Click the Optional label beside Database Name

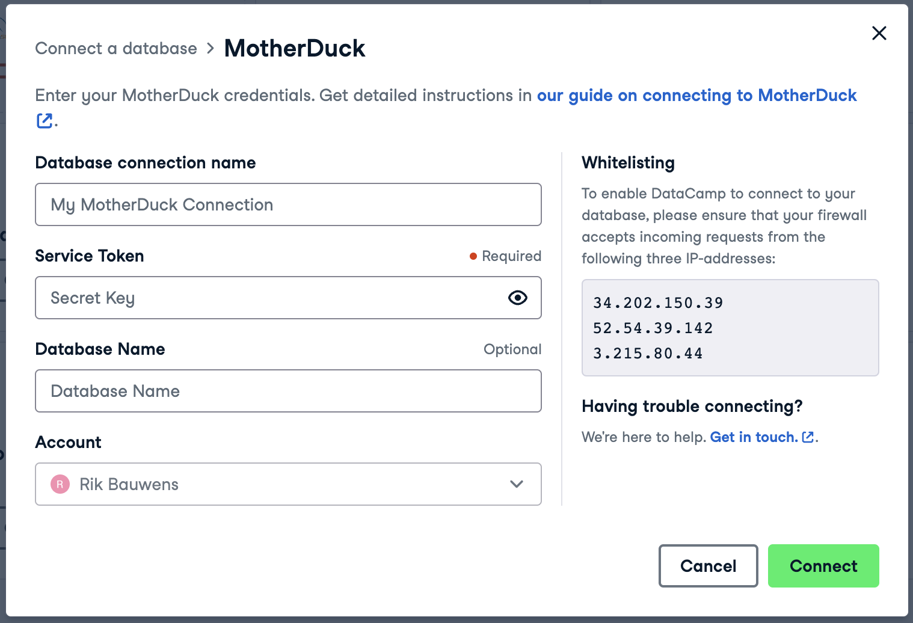tap(512, 349)
